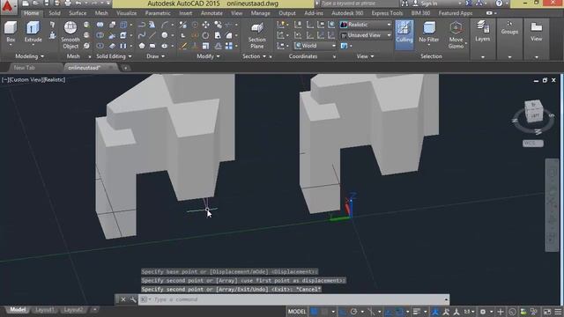Toggle Clean Screen in status bar
This screenshot has height=317, width=564.
[x=547, y=312]
